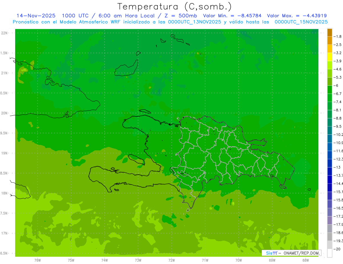This screenshot has height=264, width=343.
Task: Click the '18N' latitude axis label
Action: pos(4,193)
